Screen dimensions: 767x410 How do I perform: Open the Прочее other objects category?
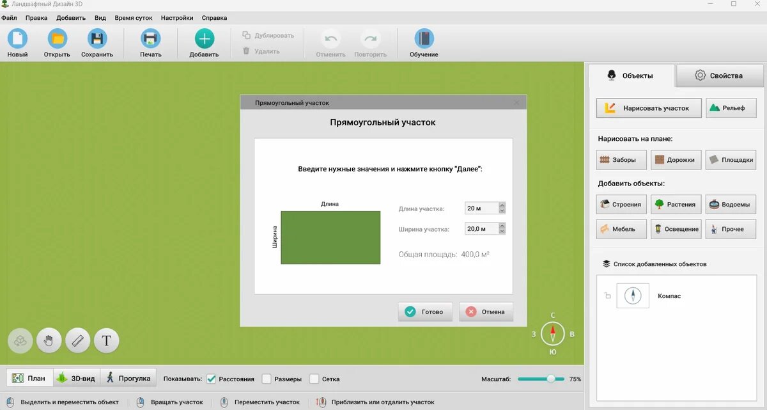tap(731, 229)
